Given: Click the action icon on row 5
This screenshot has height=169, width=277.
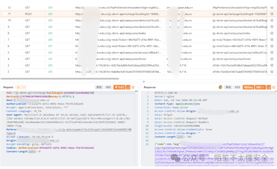Looking at the screenshot, I should (272, 52).
